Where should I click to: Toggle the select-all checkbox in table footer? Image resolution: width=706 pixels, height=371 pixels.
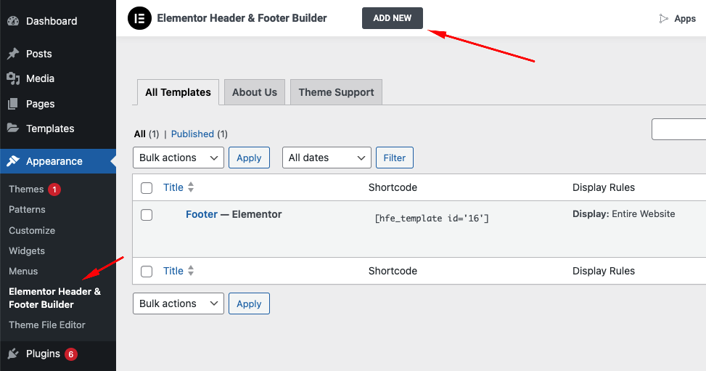(147, 272)
